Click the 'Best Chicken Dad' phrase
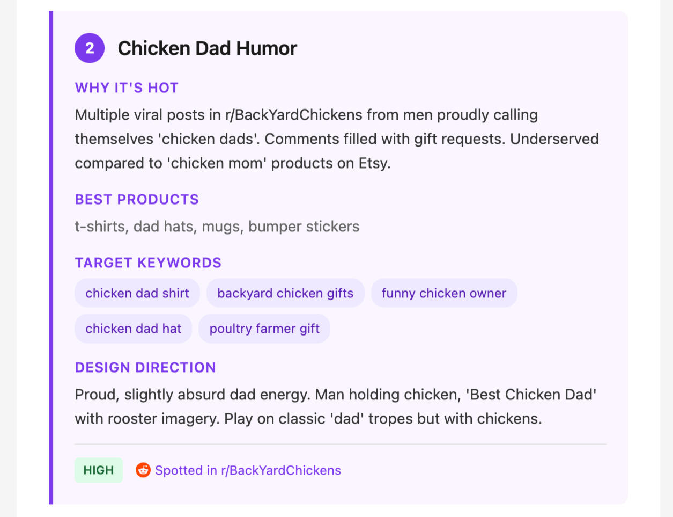Screen dimensions: 673x517 (x=531, y=395)
